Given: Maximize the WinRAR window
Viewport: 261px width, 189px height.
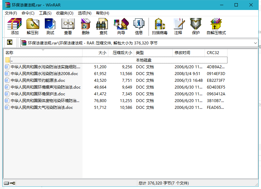Looking at the screenshot, I should [x=236, y=5].
